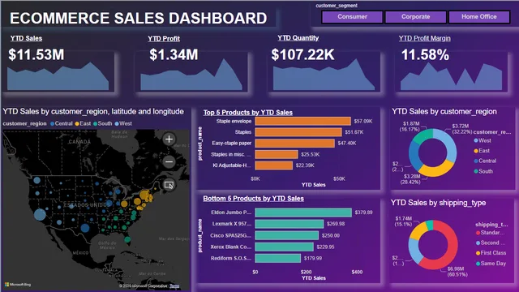Viewport: 519px width, 292px height.
Task: Click the $3.28M (28.42%) donut label
Action: click(410, 179)
